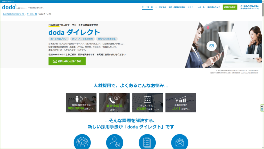Close the side floating widget

(x=262, y=107)
